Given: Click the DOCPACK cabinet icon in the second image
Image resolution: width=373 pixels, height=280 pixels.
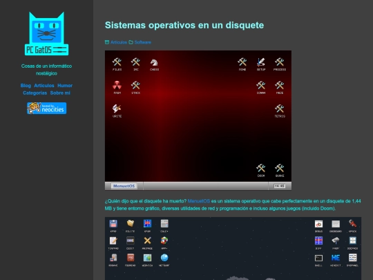Looking at the screenshot, I should 352,243.
